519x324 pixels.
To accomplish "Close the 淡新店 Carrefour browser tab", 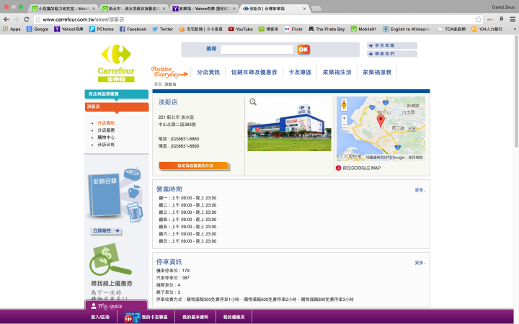I will pos(304,9).
